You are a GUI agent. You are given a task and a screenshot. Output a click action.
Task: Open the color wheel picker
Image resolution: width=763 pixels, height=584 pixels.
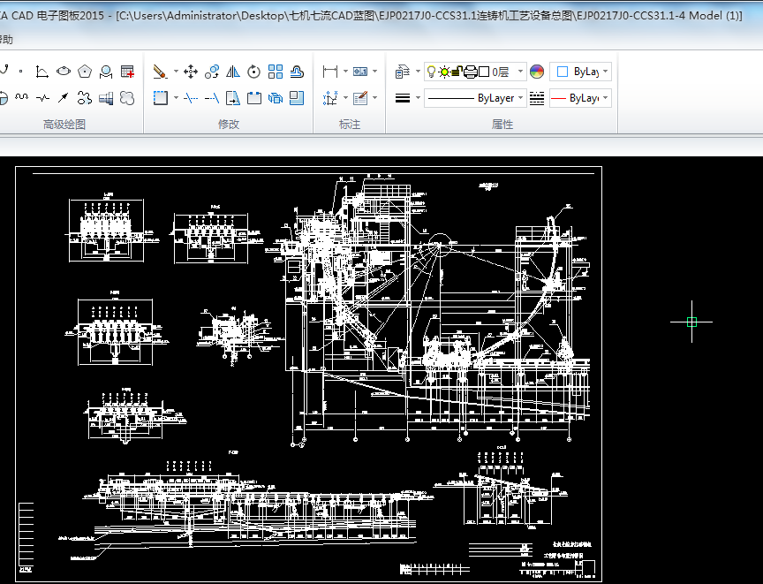point(537,72)
